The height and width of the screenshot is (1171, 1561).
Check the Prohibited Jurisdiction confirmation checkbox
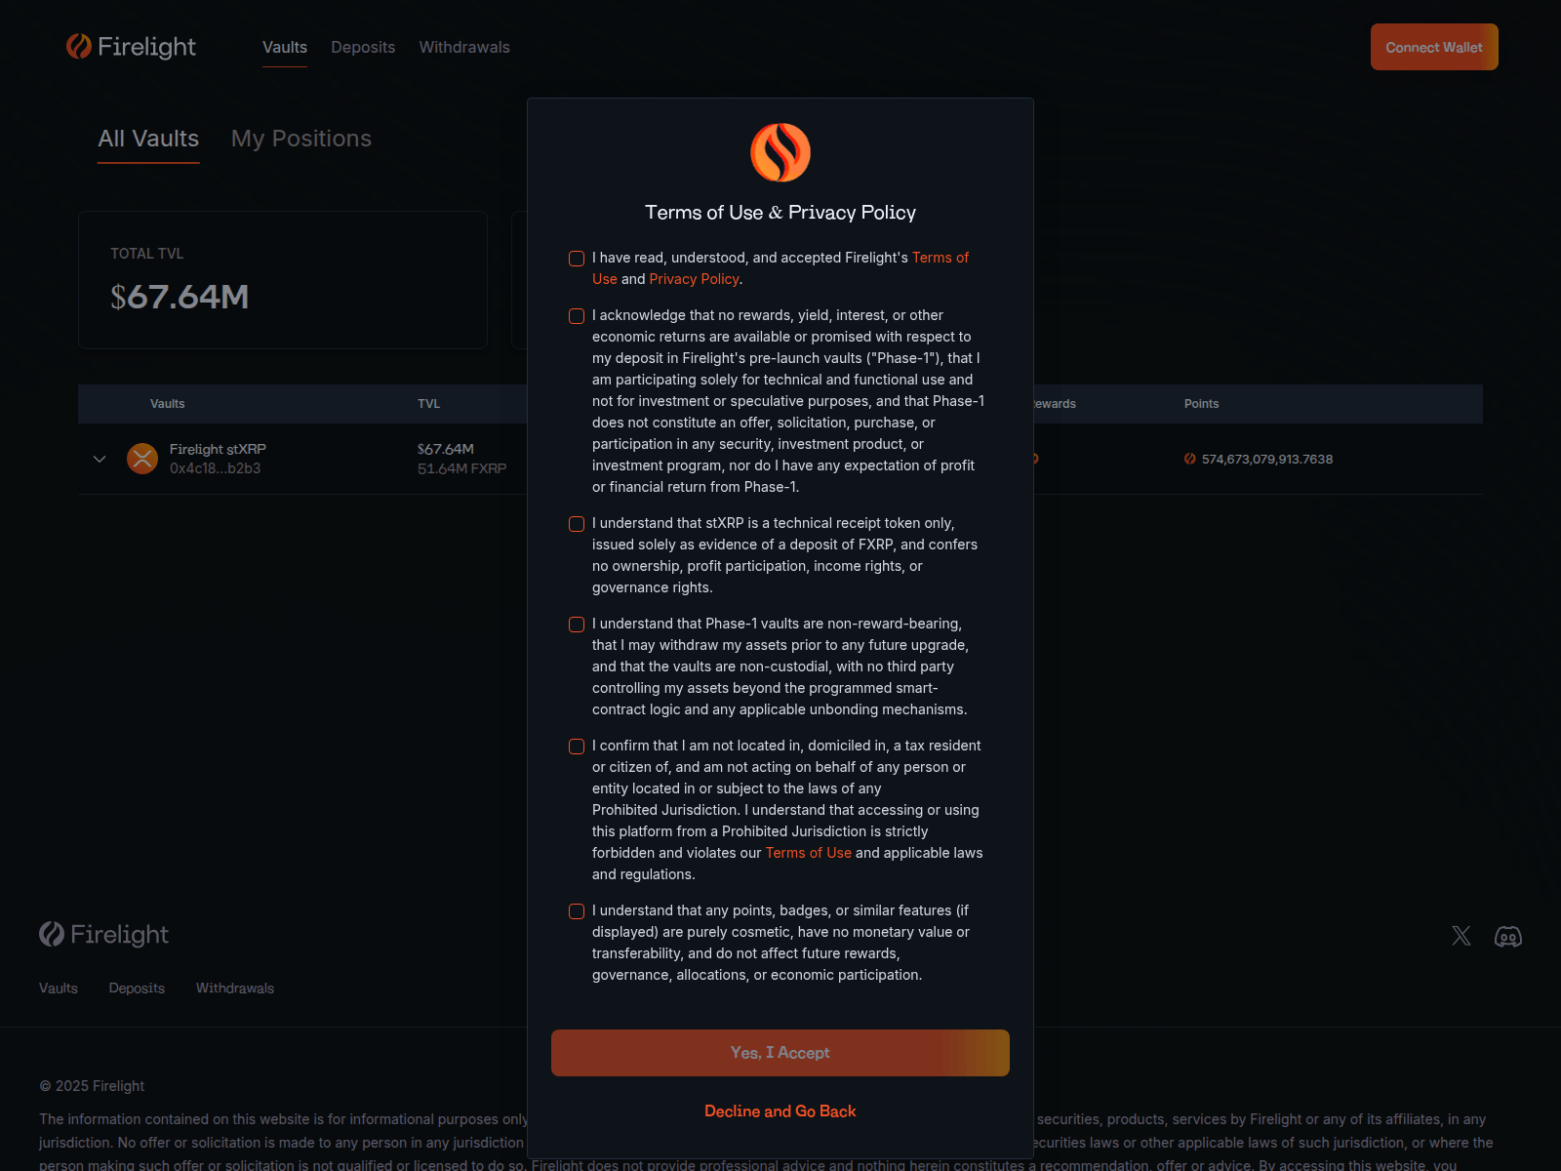tap(577, 747)
